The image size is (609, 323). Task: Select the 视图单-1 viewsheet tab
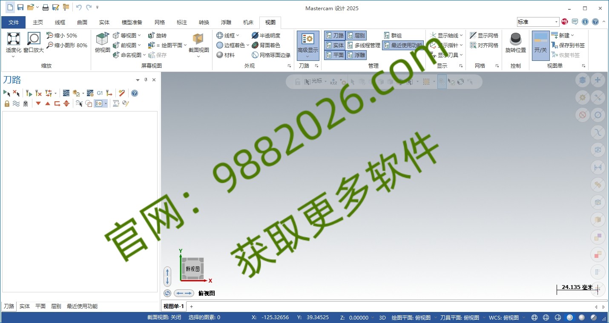click(174, 306)
